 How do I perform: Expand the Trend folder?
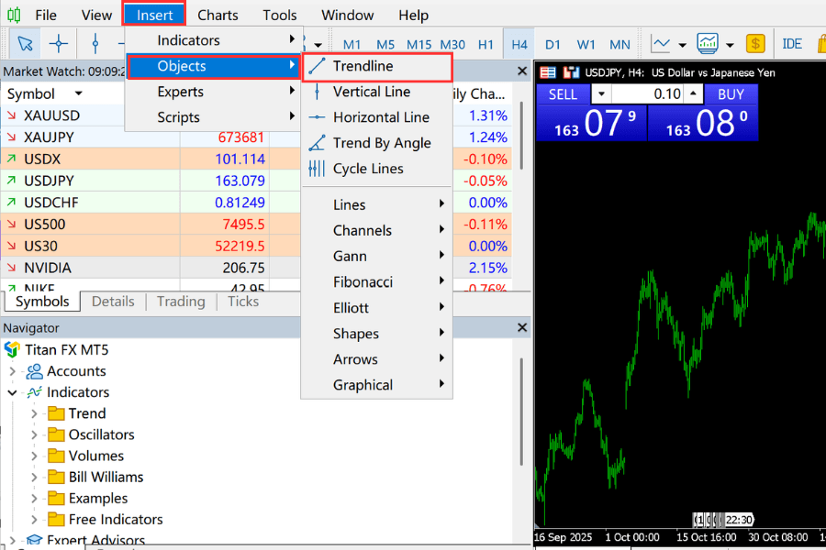(x=34, y=413)
